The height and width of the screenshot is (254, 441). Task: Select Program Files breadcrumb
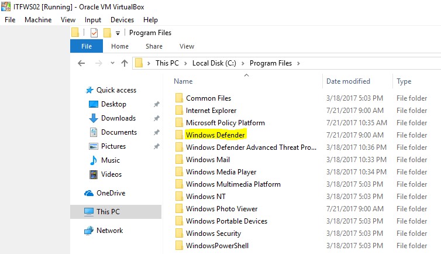click(x=271, y=63)
